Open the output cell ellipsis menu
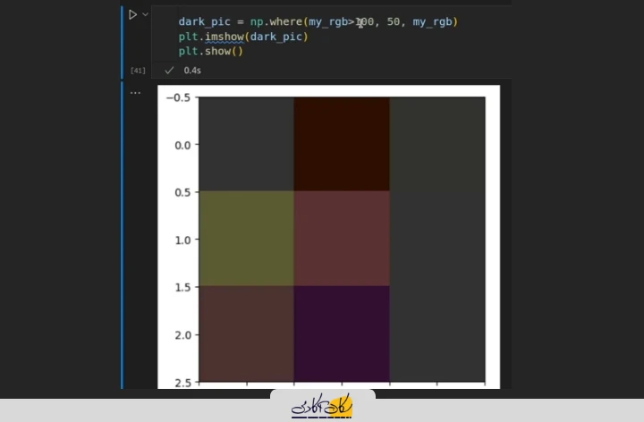 tap(135, 92)
